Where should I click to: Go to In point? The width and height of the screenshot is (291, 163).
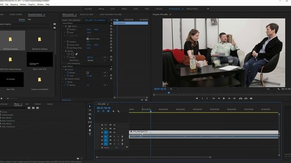tap(214, 99)
